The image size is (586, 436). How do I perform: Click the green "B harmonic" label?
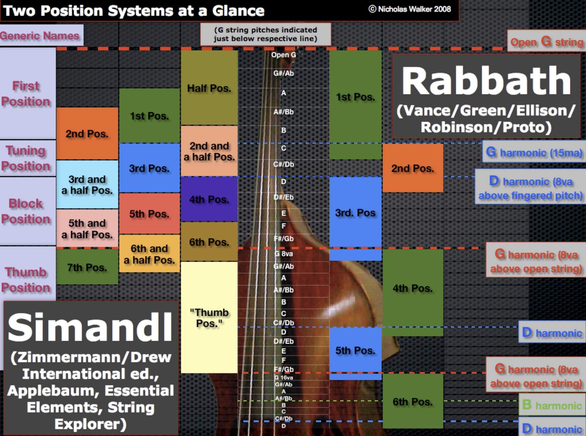[x=552, y=405]
